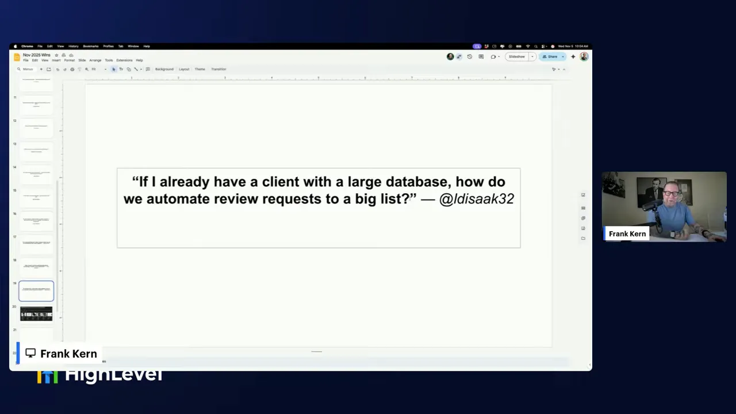Click the top icon in right side panel
Image resolution: width=736 pixels, height=414 pixels.
pyautogui.click(x=583, y=195)
